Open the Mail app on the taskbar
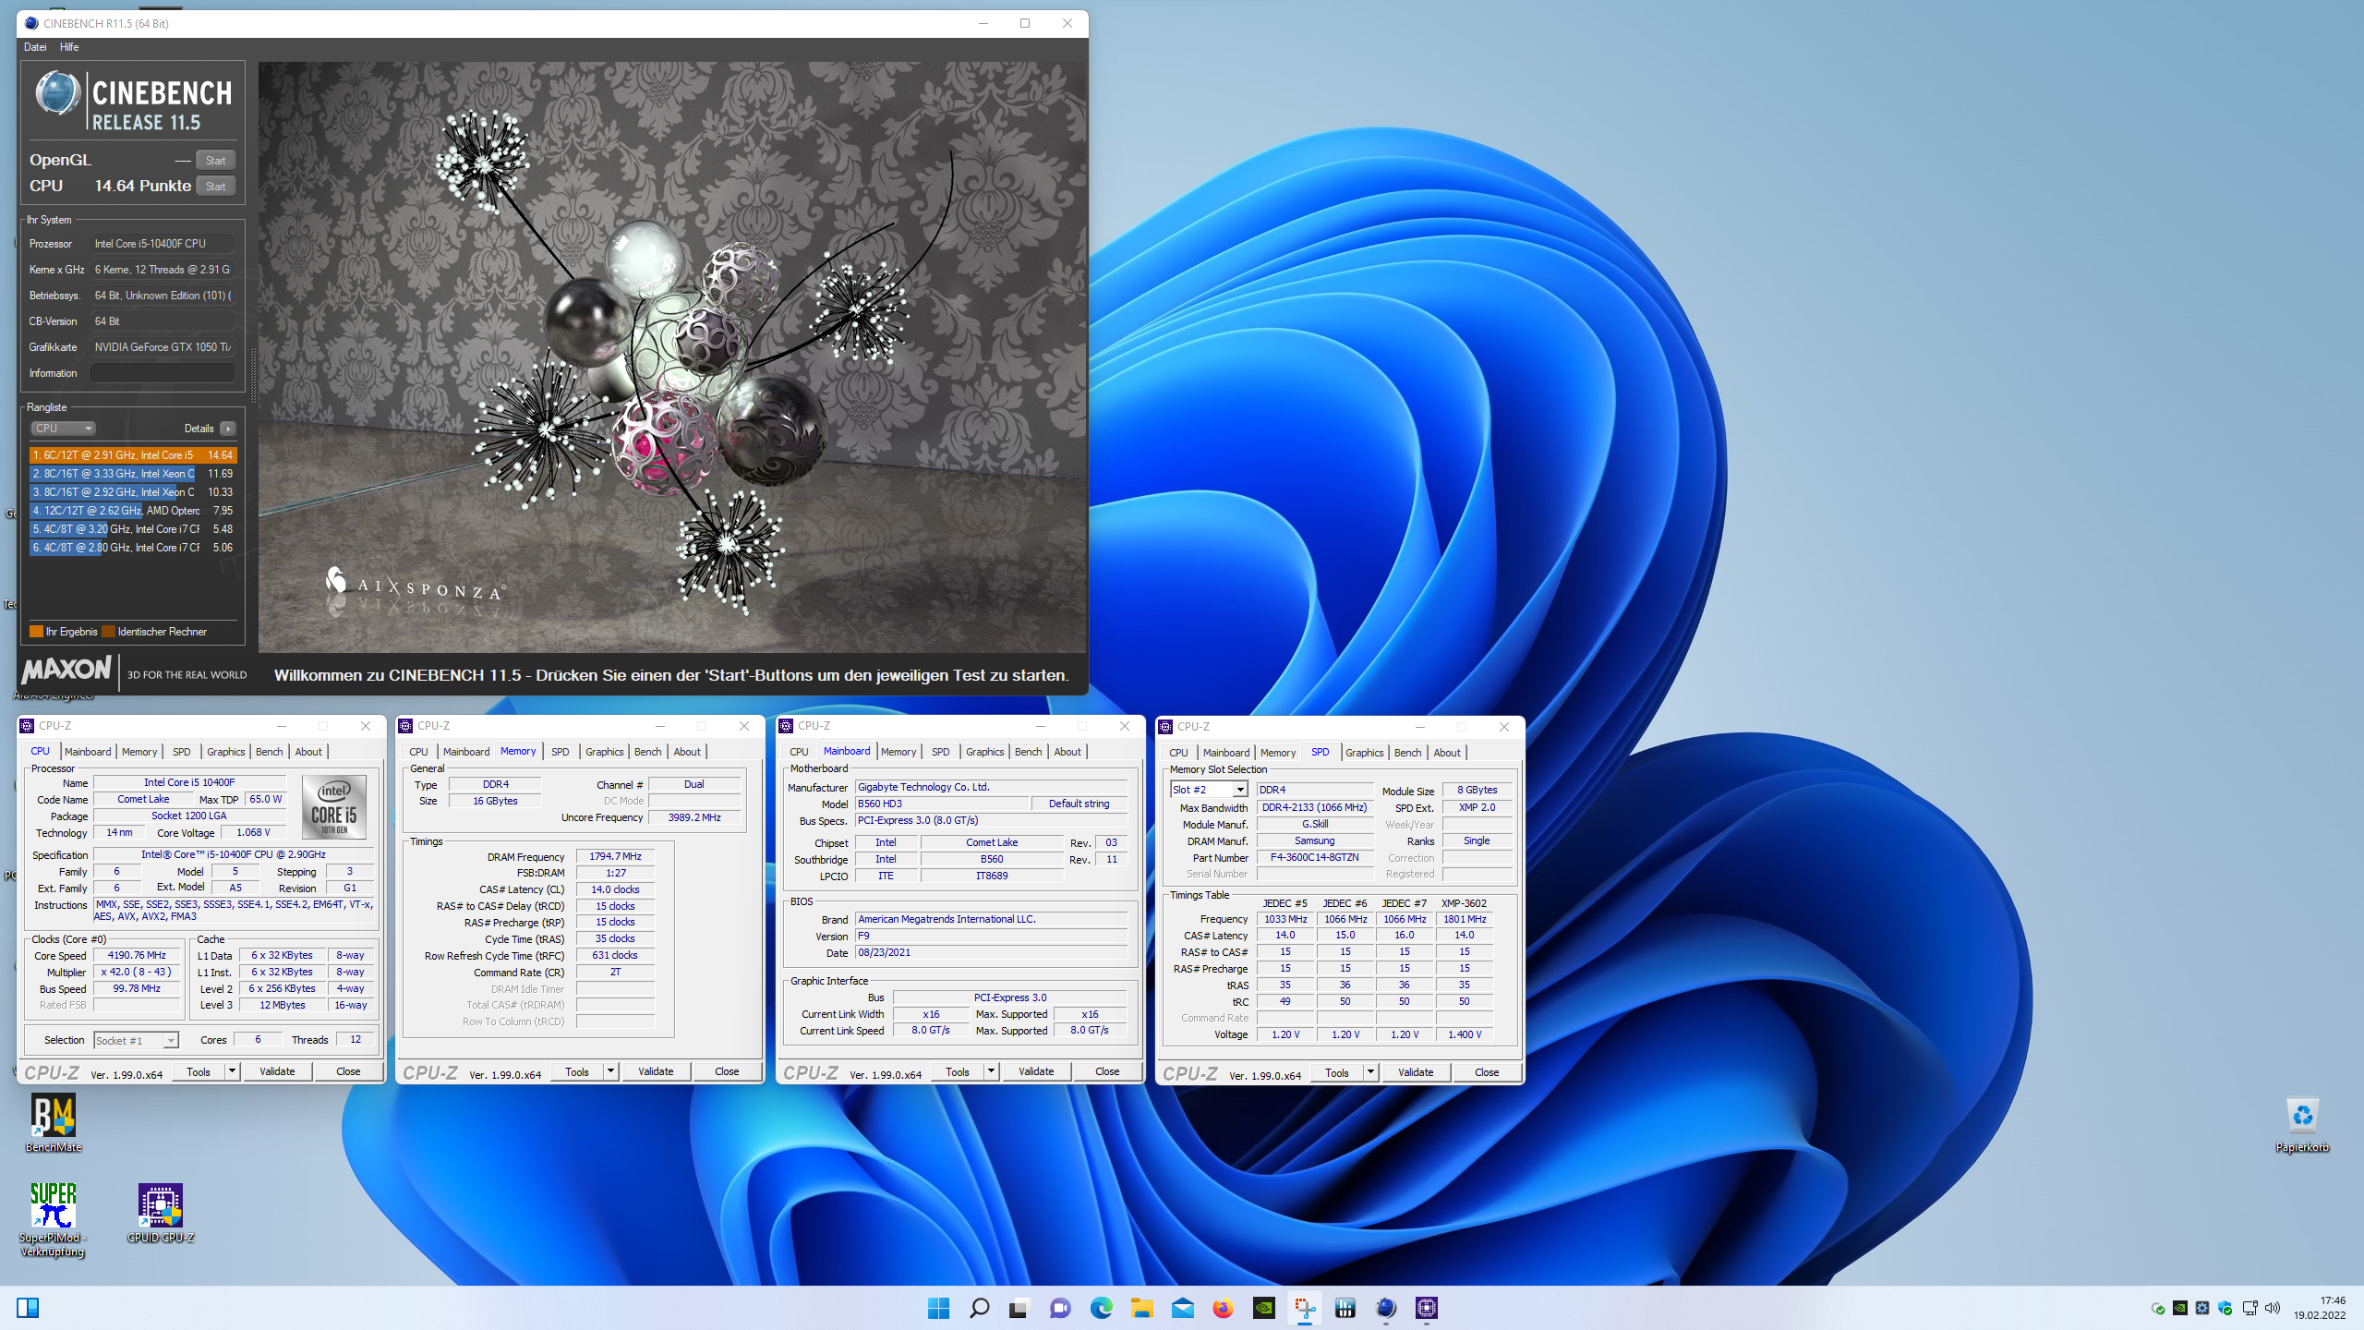The width and height of the screenshot is (2364, 1330). [1182, 1308]
